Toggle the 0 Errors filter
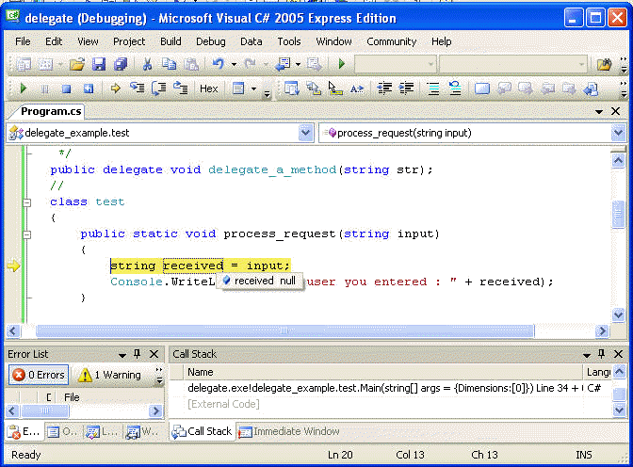This screenshot has height=467, width=633. click(x=38, y=375)
